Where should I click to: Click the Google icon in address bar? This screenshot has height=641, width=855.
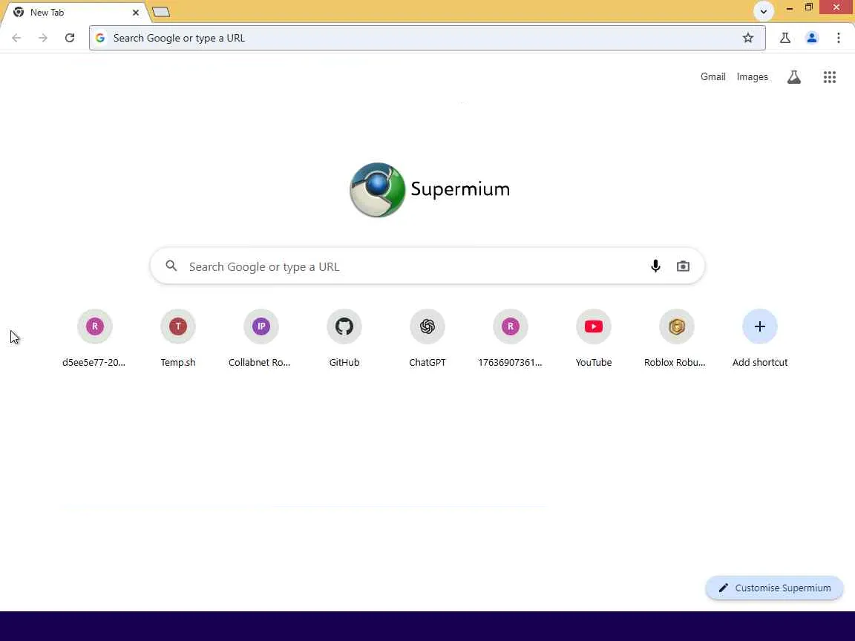[100, 38]
